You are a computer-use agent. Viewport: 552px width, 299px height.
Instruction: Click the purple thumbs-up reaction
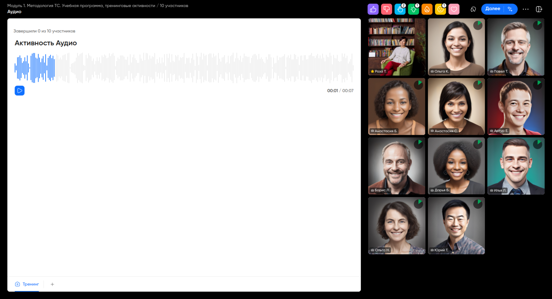coord(373,9)
